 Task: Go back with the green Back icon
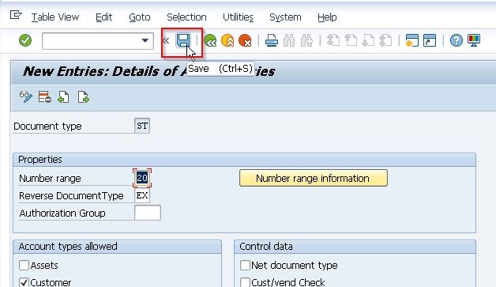pyautogui.click(x=210, y=41)
